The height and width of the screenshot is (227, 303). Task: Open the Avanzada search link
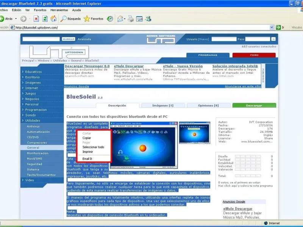[84, 39]
